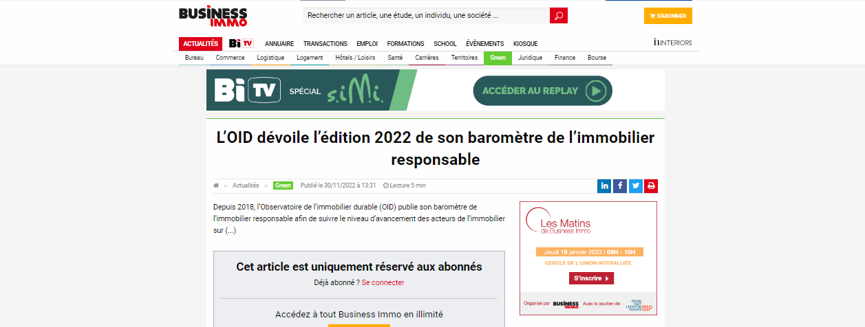Select the highlighted Green category tab
The image size is (865, 327).
[x=498, y=58]
